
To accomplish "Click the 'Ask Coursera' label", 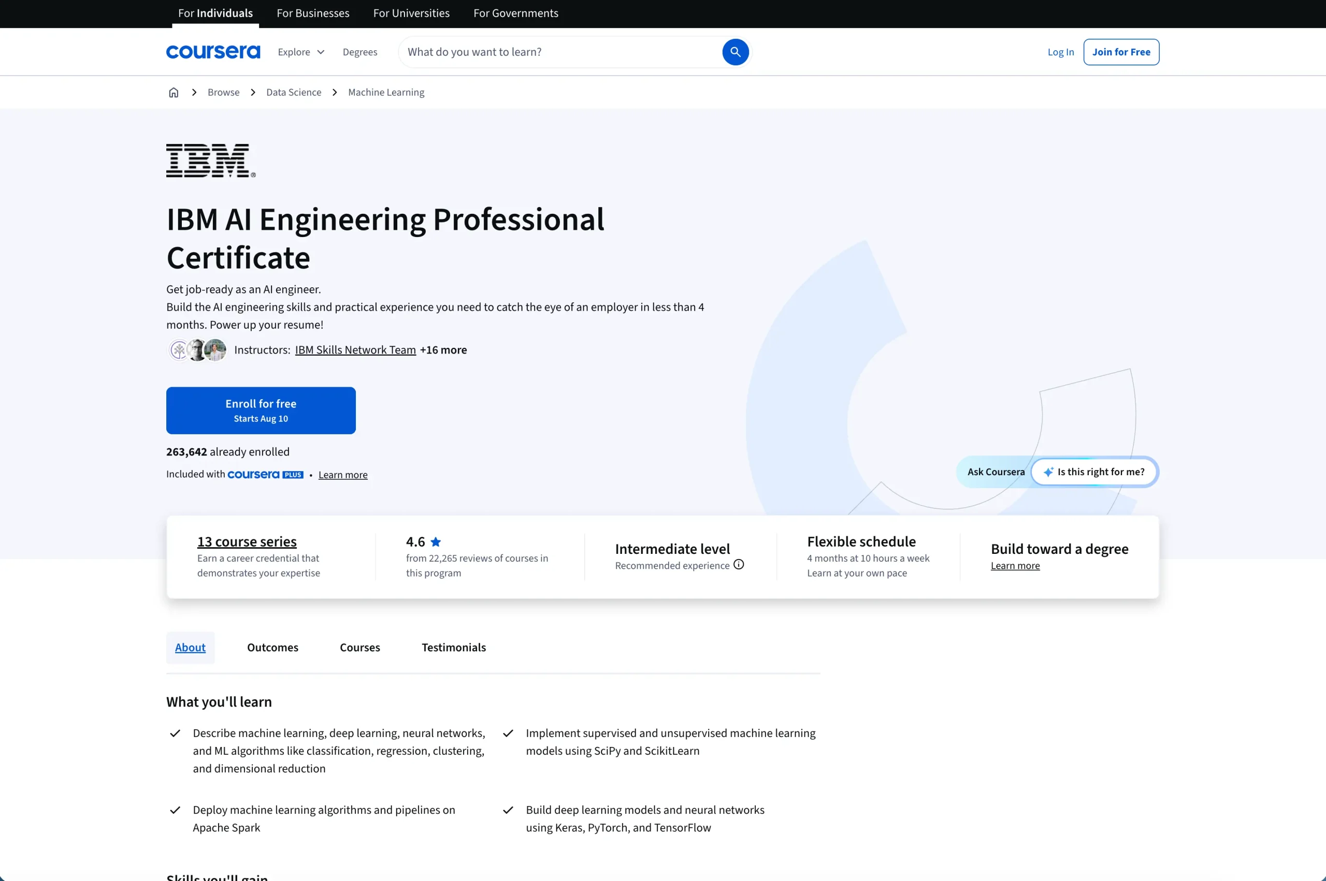I will (996, 472).
